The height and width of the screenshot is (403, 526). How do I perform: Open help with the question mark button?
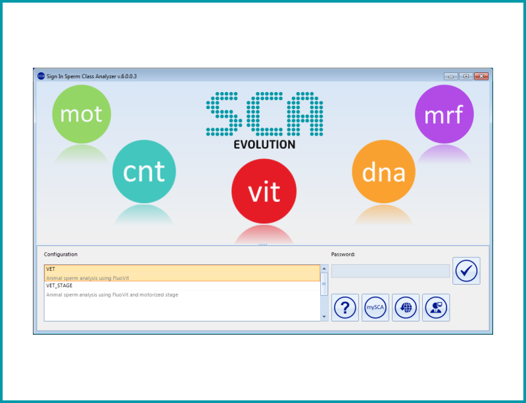(345, 308)
